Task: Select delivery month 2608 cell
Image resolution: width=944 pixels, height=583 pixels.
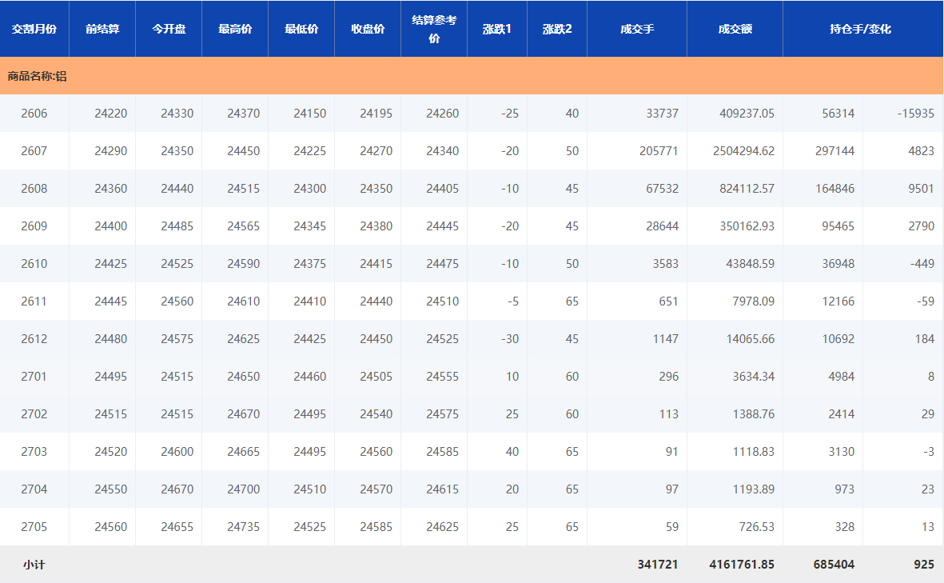Action: (34, 189)
